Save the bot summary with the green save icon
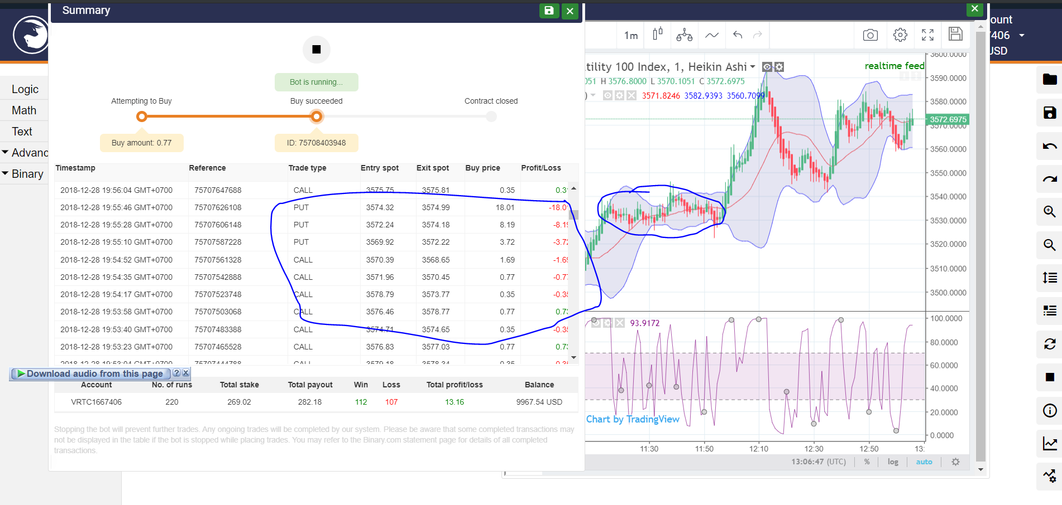 [549, 11]
